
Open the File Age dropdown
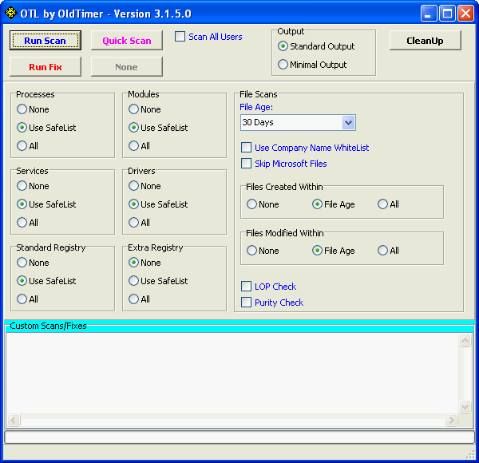tap(349, 122)
